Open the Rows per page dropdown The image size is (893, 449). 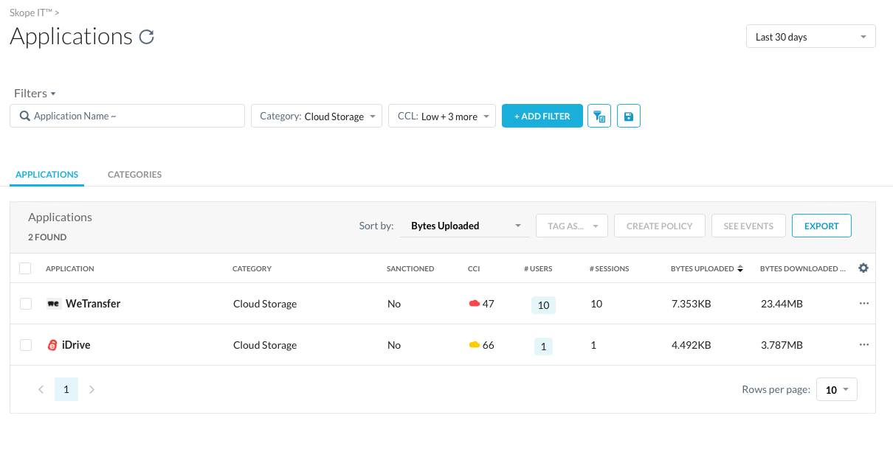click(x=836, y=389)
